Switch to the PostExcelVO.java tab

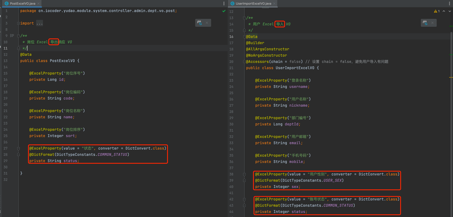click(22, 3)
